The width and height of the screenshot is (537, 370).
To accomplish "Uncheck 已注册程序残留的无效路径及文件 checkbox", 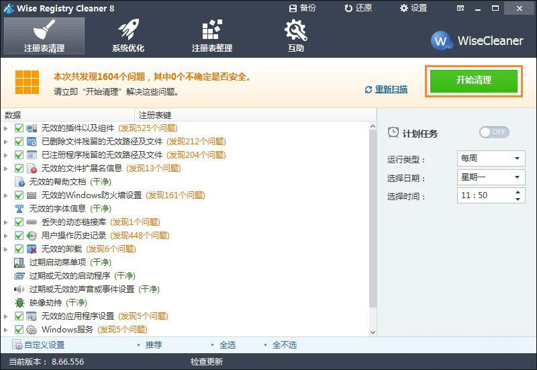I will 19,155.
